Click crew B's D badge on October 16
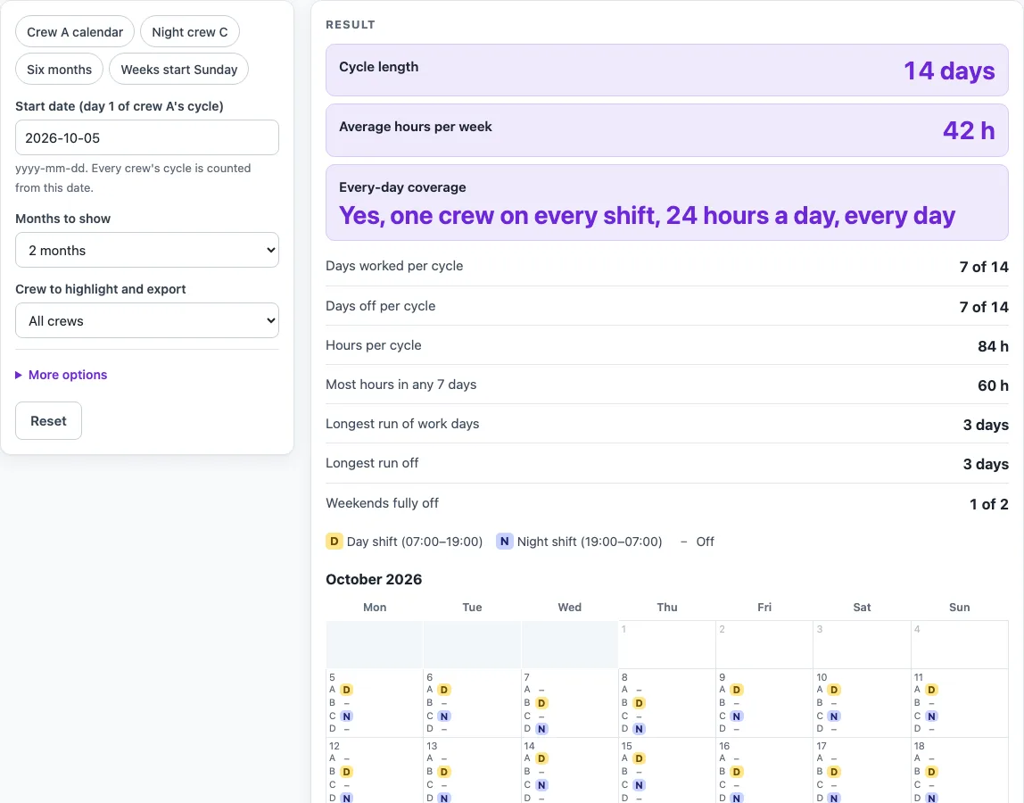The width and height of the screenshot is (1024, 803). point(736,772)
